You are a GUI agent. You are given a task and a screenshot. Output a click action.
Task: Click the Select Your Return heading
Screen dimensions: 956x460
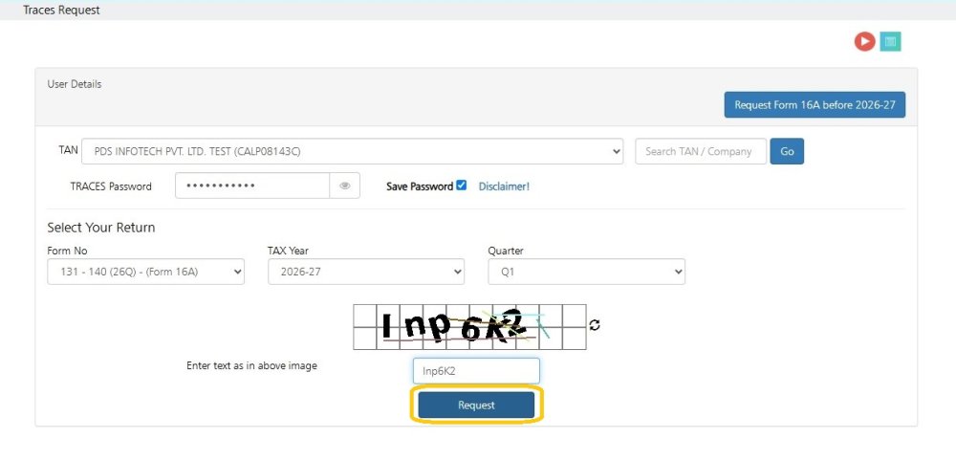click(101, 228)
